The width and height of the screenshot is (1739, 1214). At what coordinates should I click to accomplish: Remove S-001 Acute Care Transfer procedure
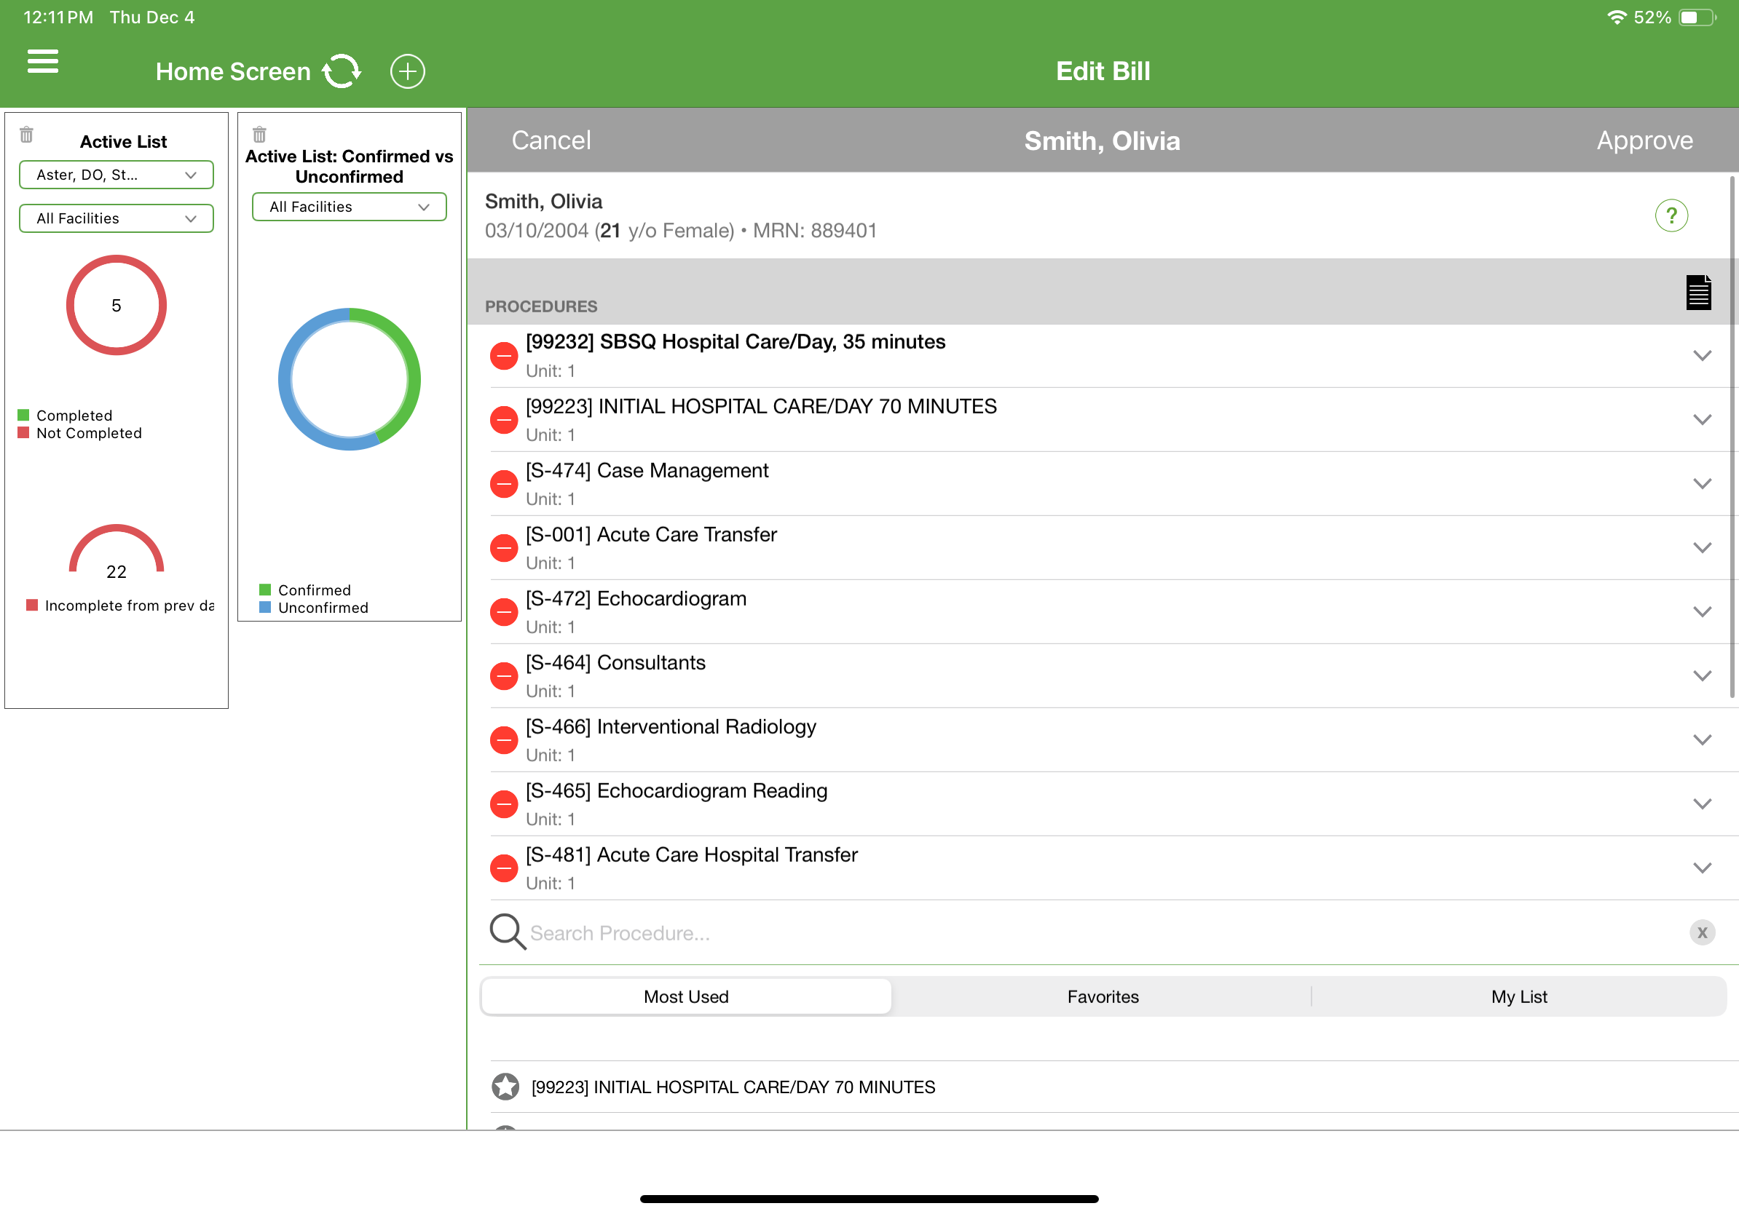coord(504,548)
